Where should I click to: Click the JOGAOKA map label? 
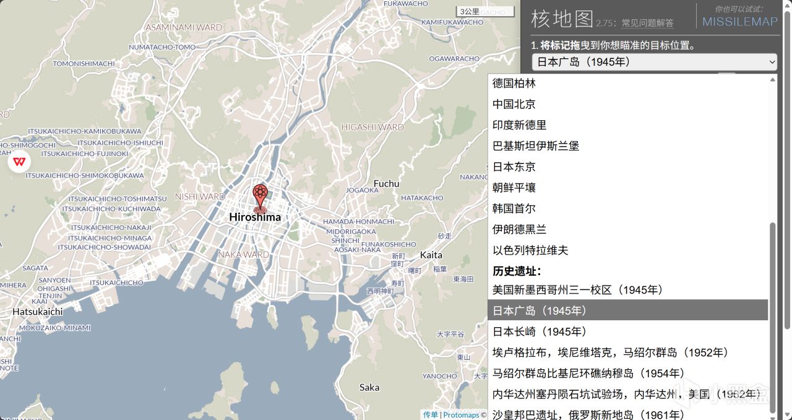[x=361, y=190]
